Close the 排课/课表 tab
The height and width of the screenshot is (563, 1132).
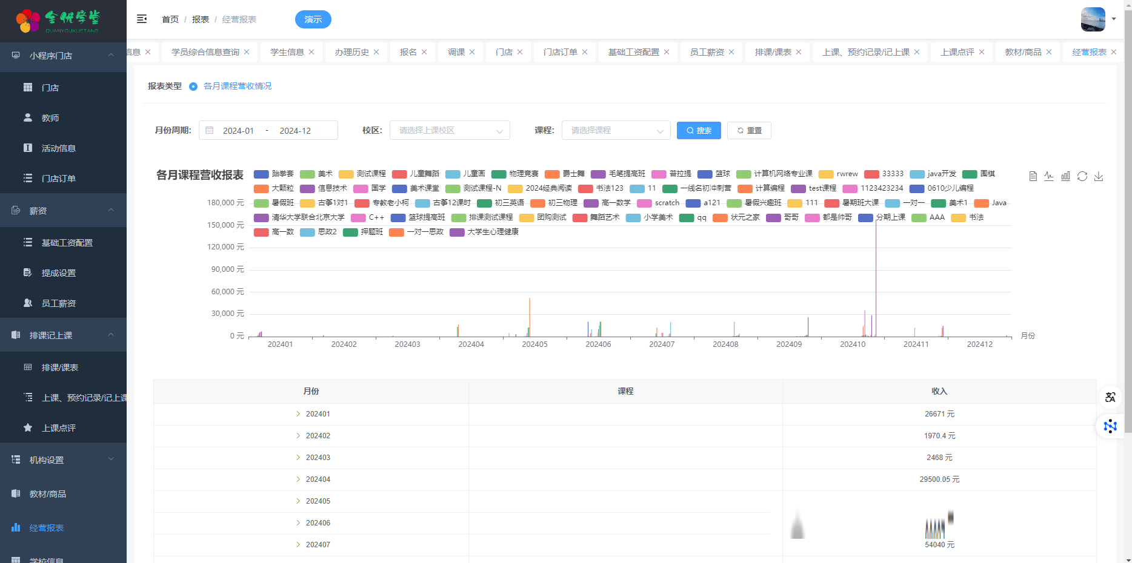799,52
